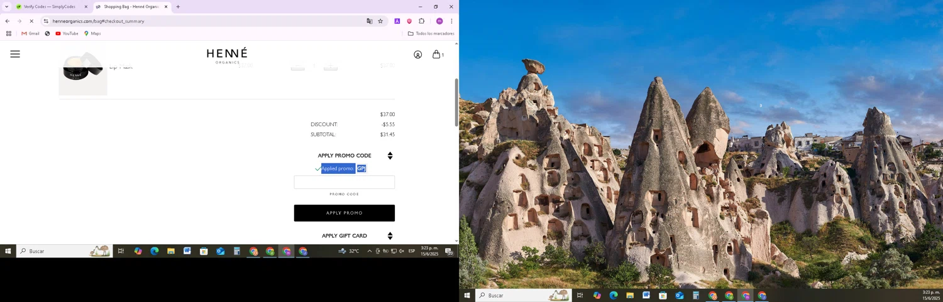Screen dimensions: 943x302
Task: Go back to the previous page
Action: coord(8,21)
